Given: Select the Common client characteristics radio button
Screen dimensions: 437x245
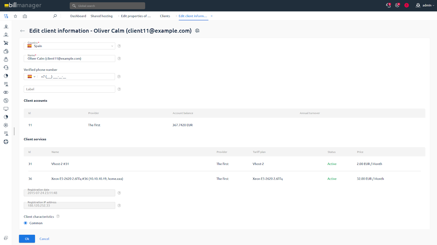Looking at the screenshot, I should (x=26, y=223).
